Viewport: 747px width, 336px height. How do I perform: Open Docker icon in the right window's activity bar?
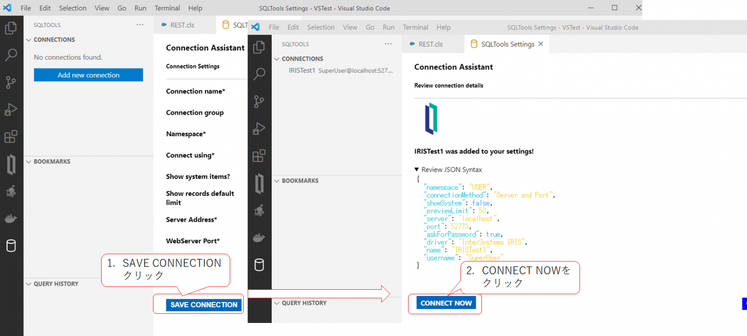pos(259,238)
